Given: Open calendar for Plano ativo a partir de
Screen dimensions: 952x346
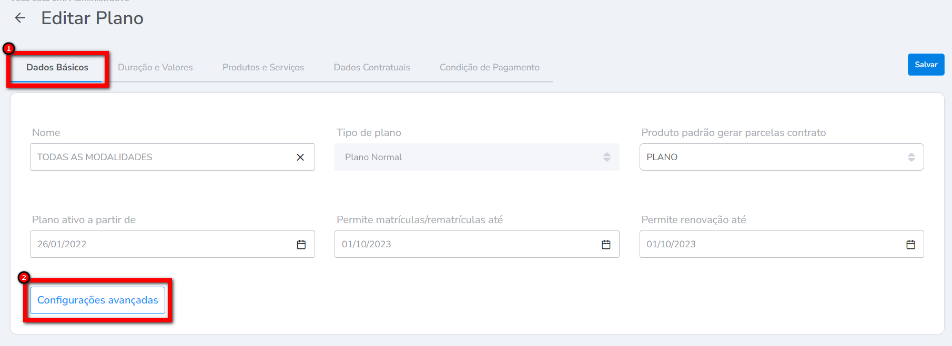Looking at the screenshot, I should (301, 245).
